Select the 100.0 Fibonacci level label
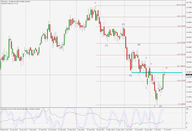Image resolution: width=192 pixels, height=131 pixels. click(181, 5)
